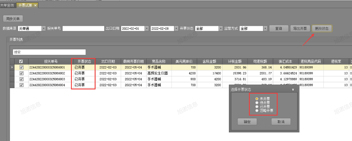Confirm with the 确定 button

tap(247, 122)
